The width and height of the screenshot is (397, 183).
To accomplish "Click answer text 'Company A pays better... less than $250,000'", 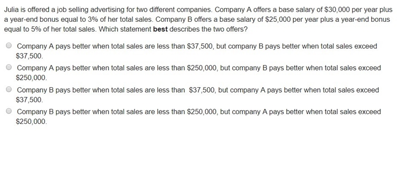I will [x=198, y=72].
